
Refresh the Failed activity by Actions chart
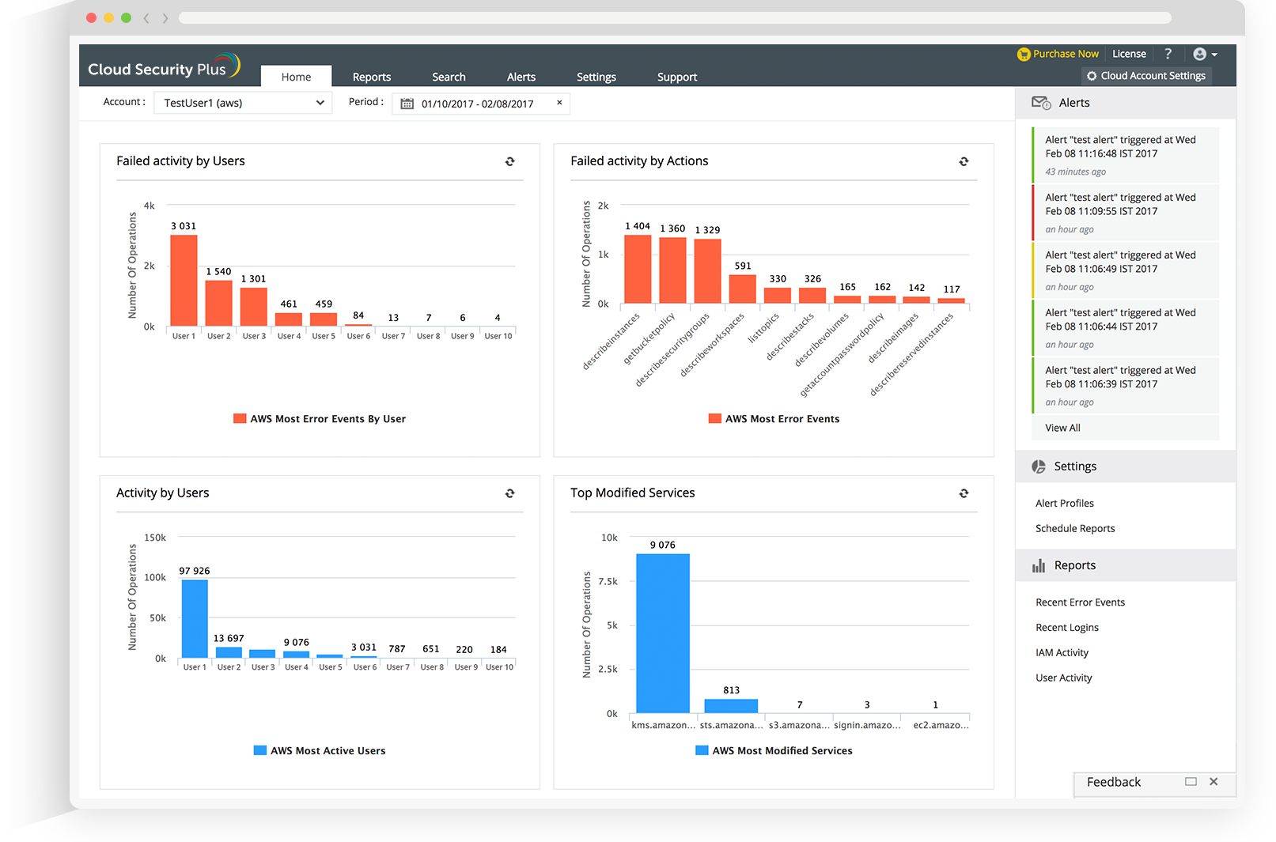964,161
